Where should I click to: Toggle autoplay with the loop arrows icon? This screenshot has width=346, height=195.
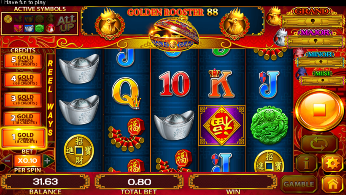pos(319,144)
